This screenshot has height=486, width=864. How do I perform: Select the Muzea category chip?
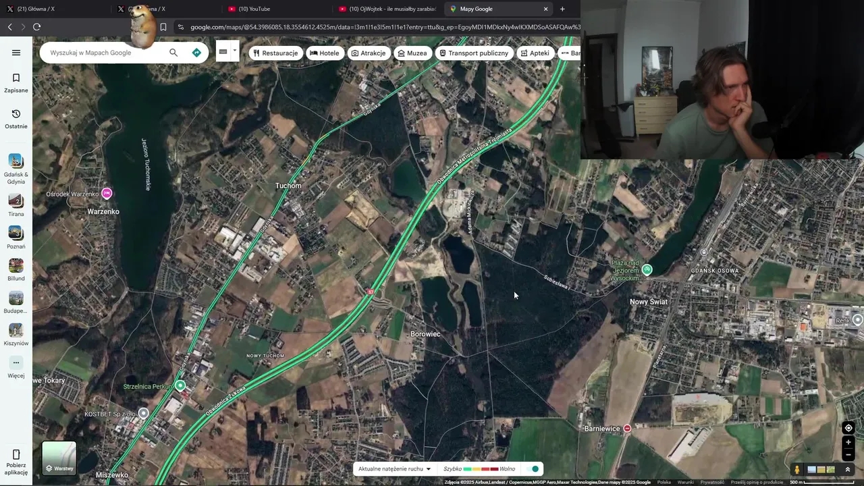[x=412, y=53]
